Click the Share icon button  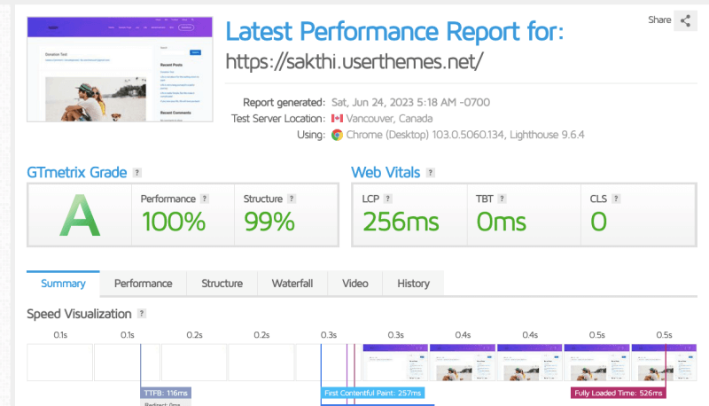(x=685, y=20)
